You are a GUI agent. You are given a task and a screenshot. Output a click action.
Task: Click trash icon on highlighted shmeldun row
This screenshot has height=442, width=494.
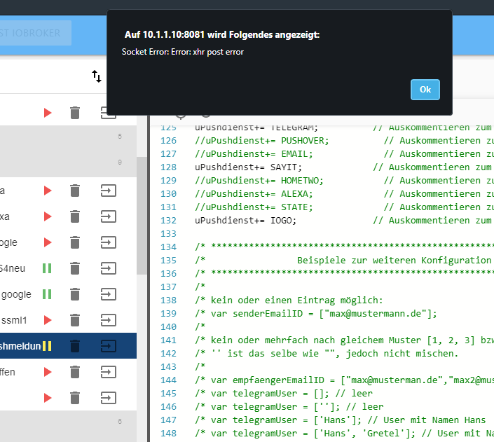pos(75,346)
